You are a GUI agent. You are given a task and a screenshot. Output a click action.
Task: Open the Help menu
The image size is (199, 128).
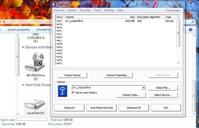click(120, 10)
